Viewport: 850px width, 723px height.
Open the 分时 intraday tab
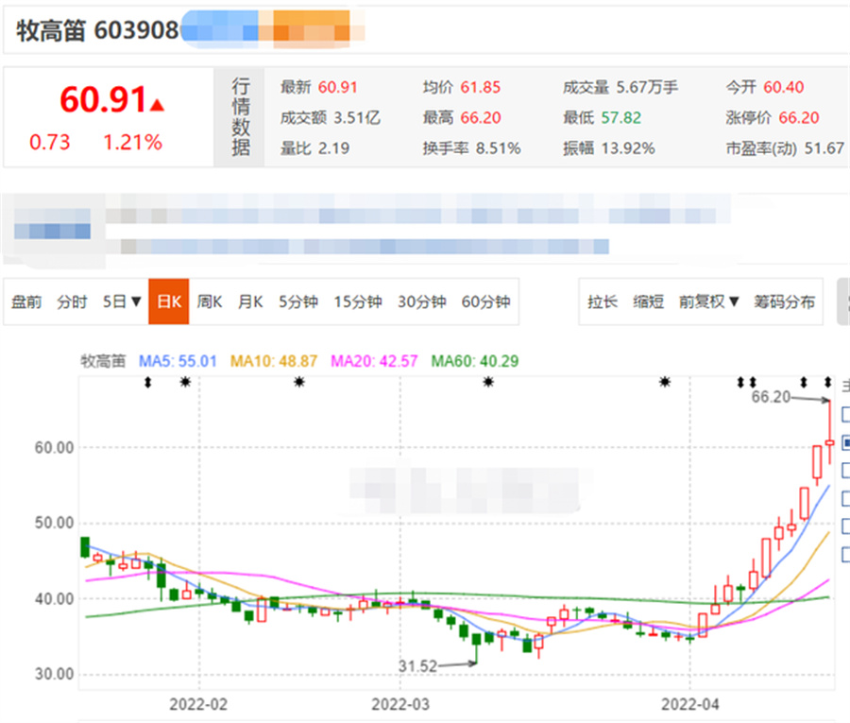tap(72, 302)
